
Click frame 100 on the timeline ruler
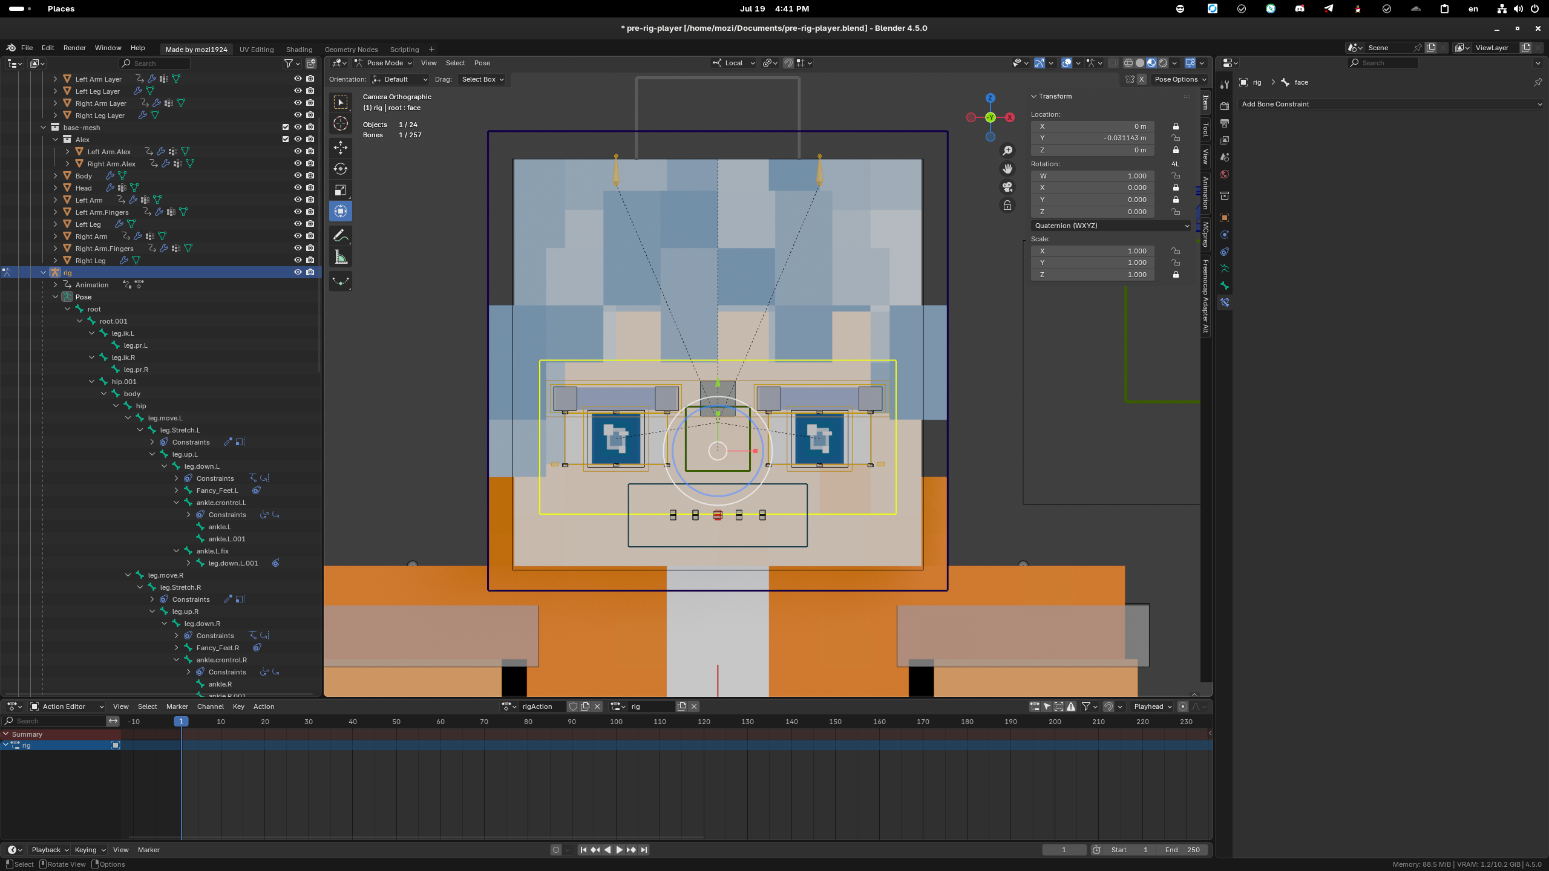pyautogui.click(x=616, y=722)
